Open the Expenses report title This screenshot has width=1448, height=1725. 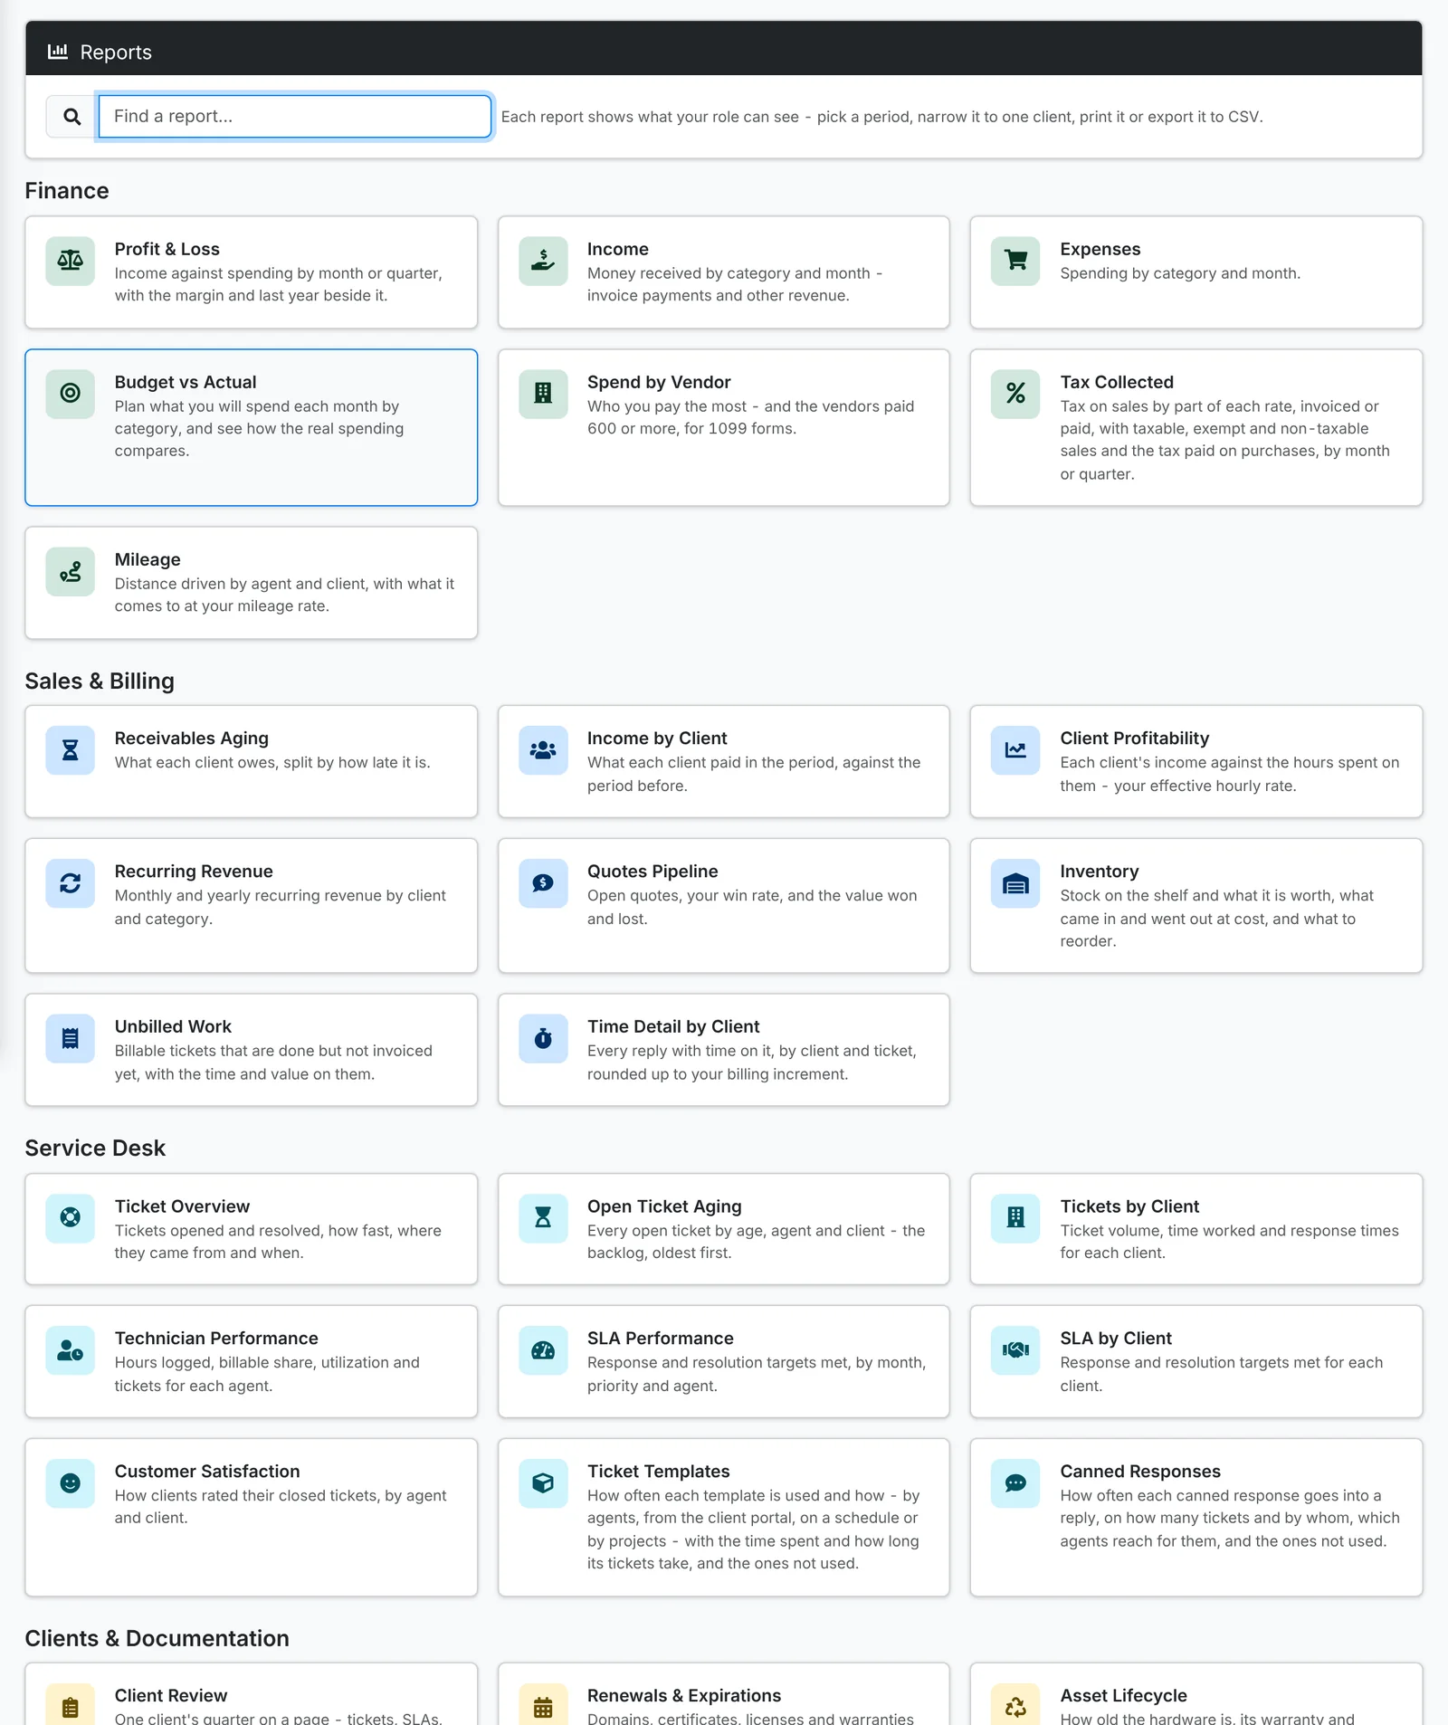point(1100,249)
